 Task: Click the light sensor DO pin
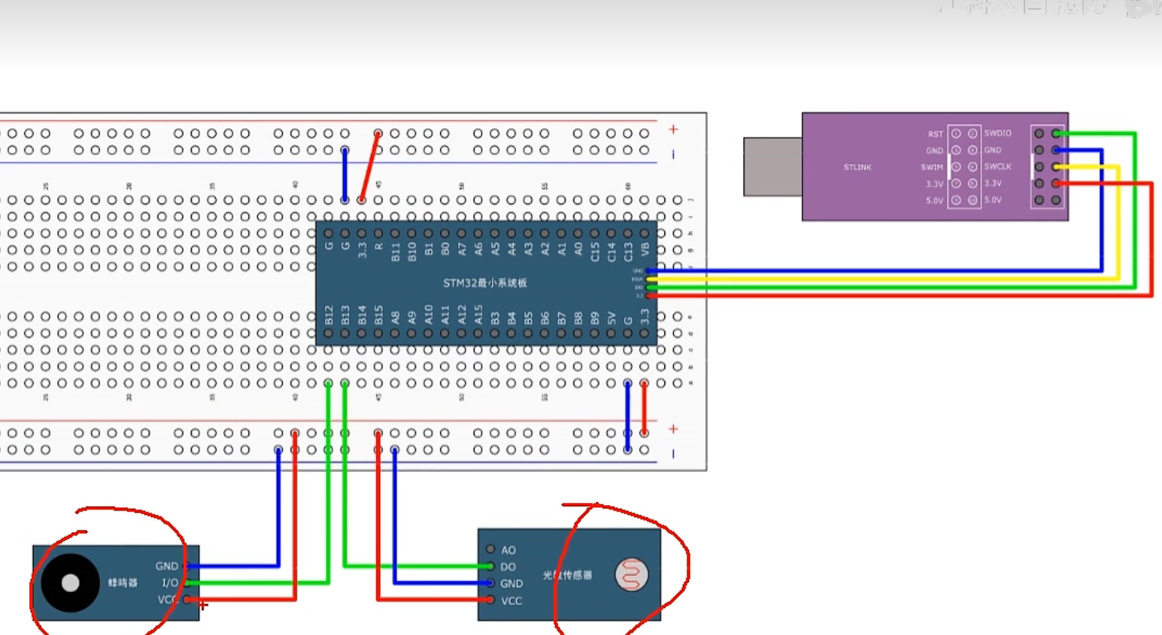coord(491,566)
